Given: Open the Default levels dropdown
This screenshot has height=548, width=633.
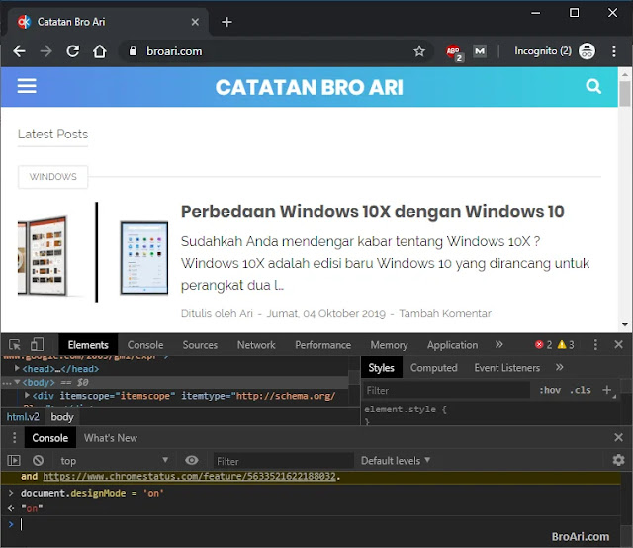Looking at the screenshot, I should pyautogui.click(x=396, y=460).
